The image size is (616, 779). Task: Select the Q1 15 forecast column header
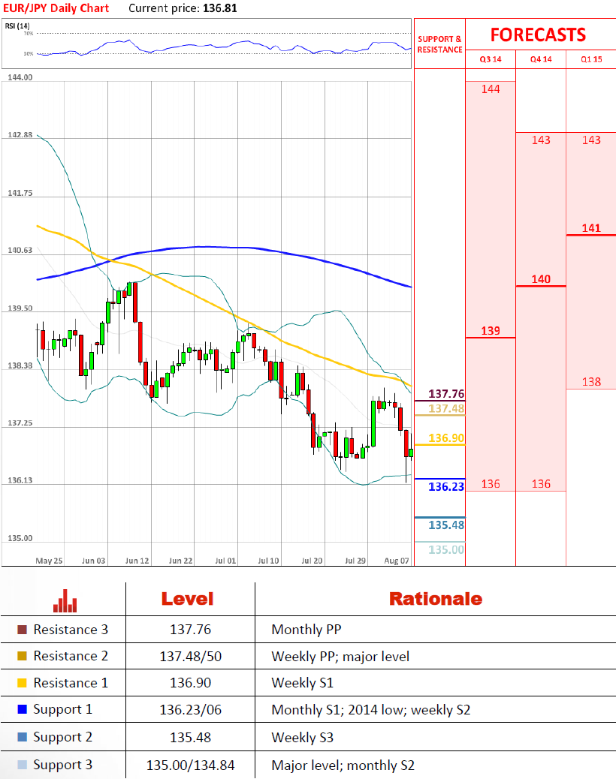pyautogui.click(x=591, y=59)
